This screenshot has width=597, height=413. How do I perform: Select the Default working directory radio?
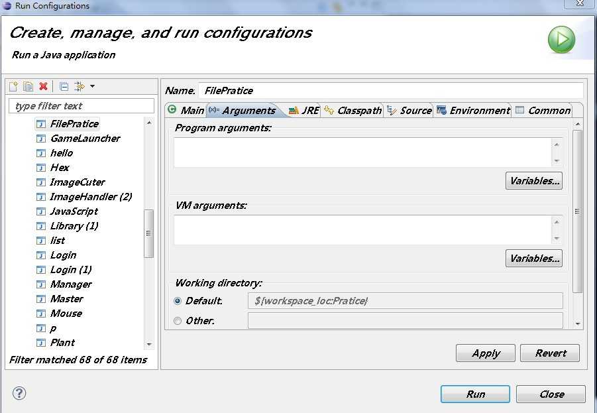point(178,301)
